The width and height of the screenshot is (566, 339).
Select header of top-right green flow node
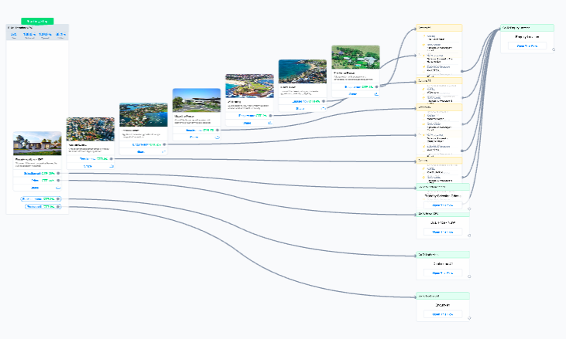527,28
